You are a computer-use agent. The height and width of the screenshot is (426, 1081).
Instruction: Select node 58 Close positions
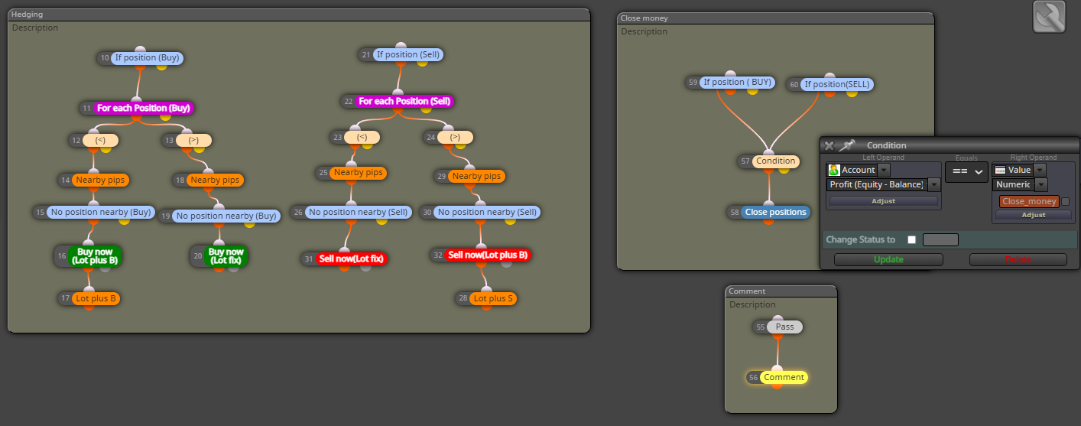pos(775,212)
